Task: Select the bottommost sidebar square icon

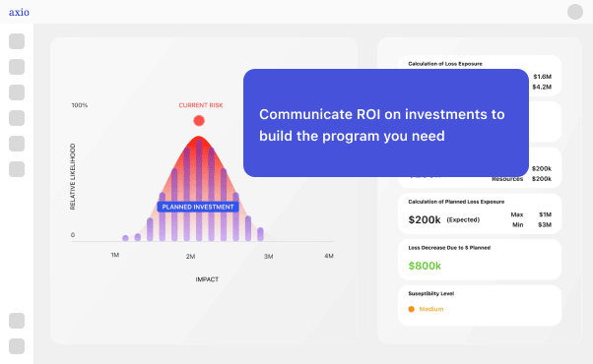Action: (x=17, y=346)
